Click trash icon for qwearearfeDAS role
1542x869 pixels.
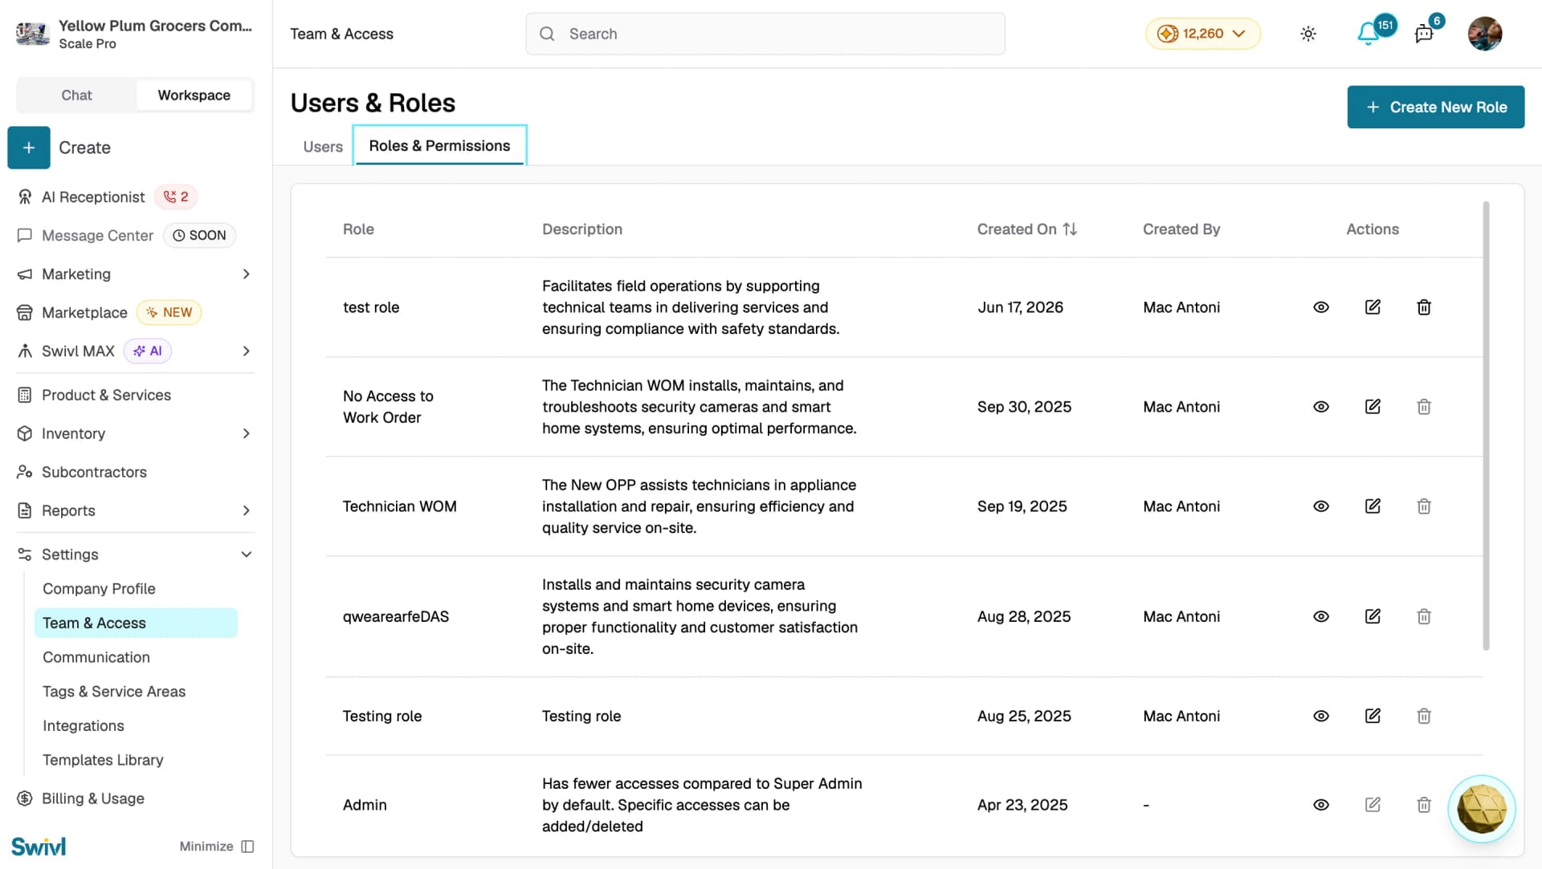(x=1424, y=616)
